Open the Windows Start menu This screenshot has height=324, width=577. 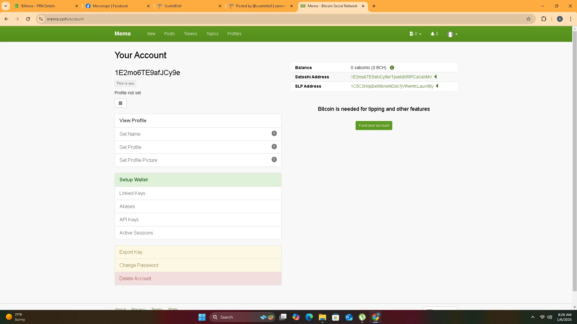(x=202, y=317)
